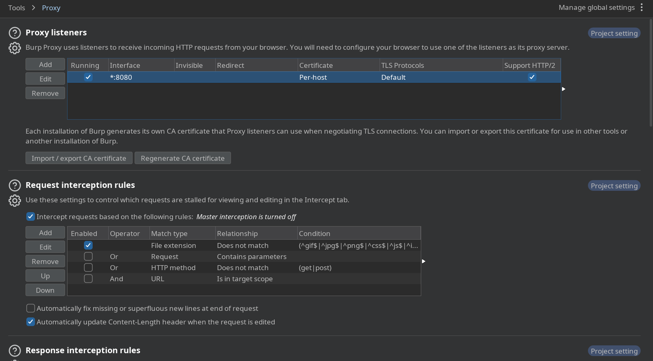Image resolution: width=653 pixels, height=361 pixels.
Task: Click the breadcrumb chevron after Tools
Action: [x=33, y=8]
